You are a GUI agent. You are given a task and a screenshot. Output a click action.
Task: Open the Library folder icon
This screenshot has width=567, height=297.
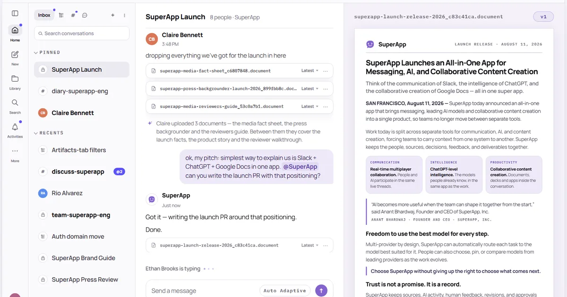pos(15,82)
